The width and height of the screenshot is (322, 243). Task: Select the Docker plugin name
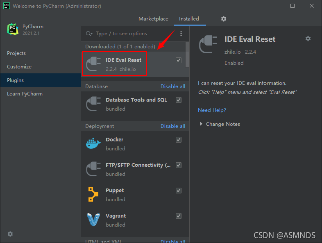coord(115,140)
